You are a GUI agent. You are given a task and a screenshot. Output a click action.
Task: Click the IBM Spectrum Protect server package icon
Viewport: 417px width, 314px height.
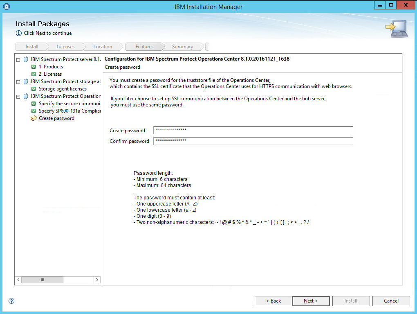(26, 59)
